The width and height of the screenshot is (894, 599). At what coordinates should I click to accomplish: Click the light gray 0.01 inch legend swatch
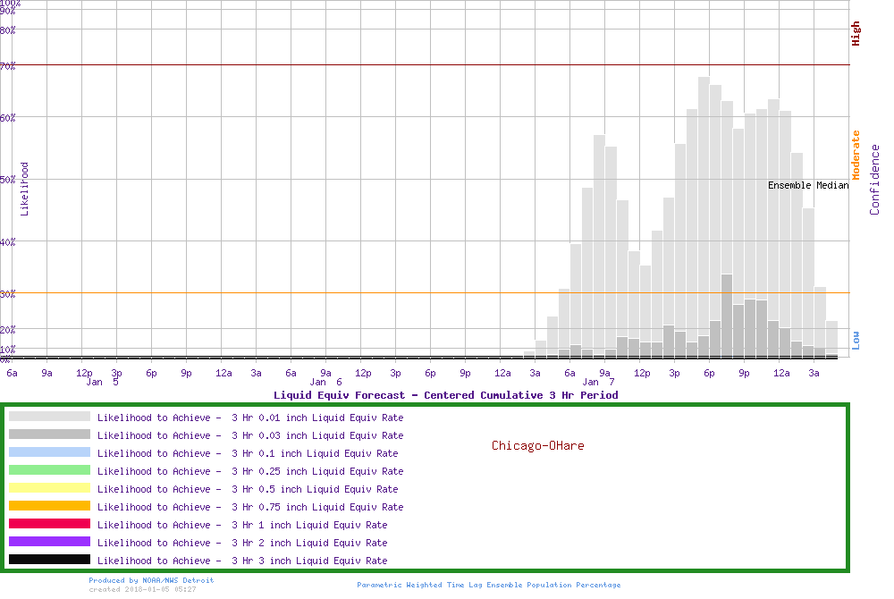coord(49,417)
